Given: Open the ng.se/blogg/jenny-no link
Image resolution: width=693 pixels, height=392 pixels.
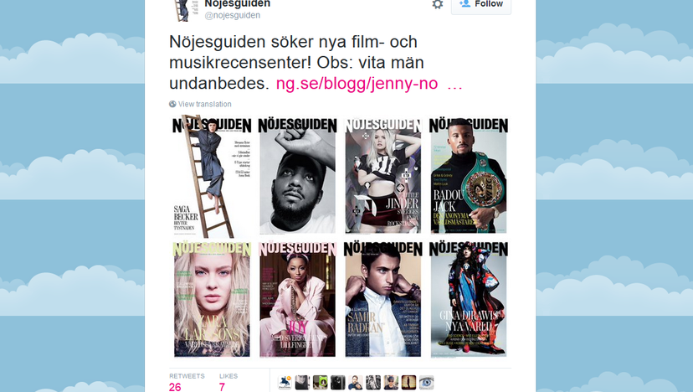Looking at the screenshot, I should click(357, 83).
